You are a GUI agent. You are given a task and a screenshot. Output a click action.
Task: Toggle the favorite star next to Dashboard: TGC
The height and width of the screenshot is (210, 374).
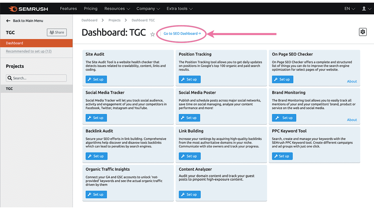tap(152, 34)
